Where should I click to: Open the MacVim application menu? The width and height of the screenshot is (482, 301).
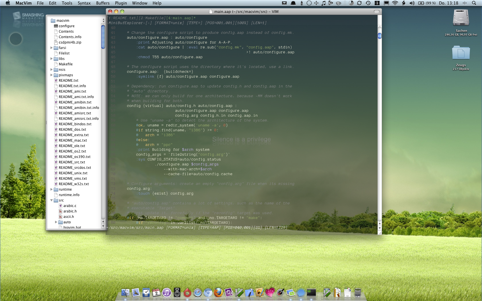click(24, 3)
